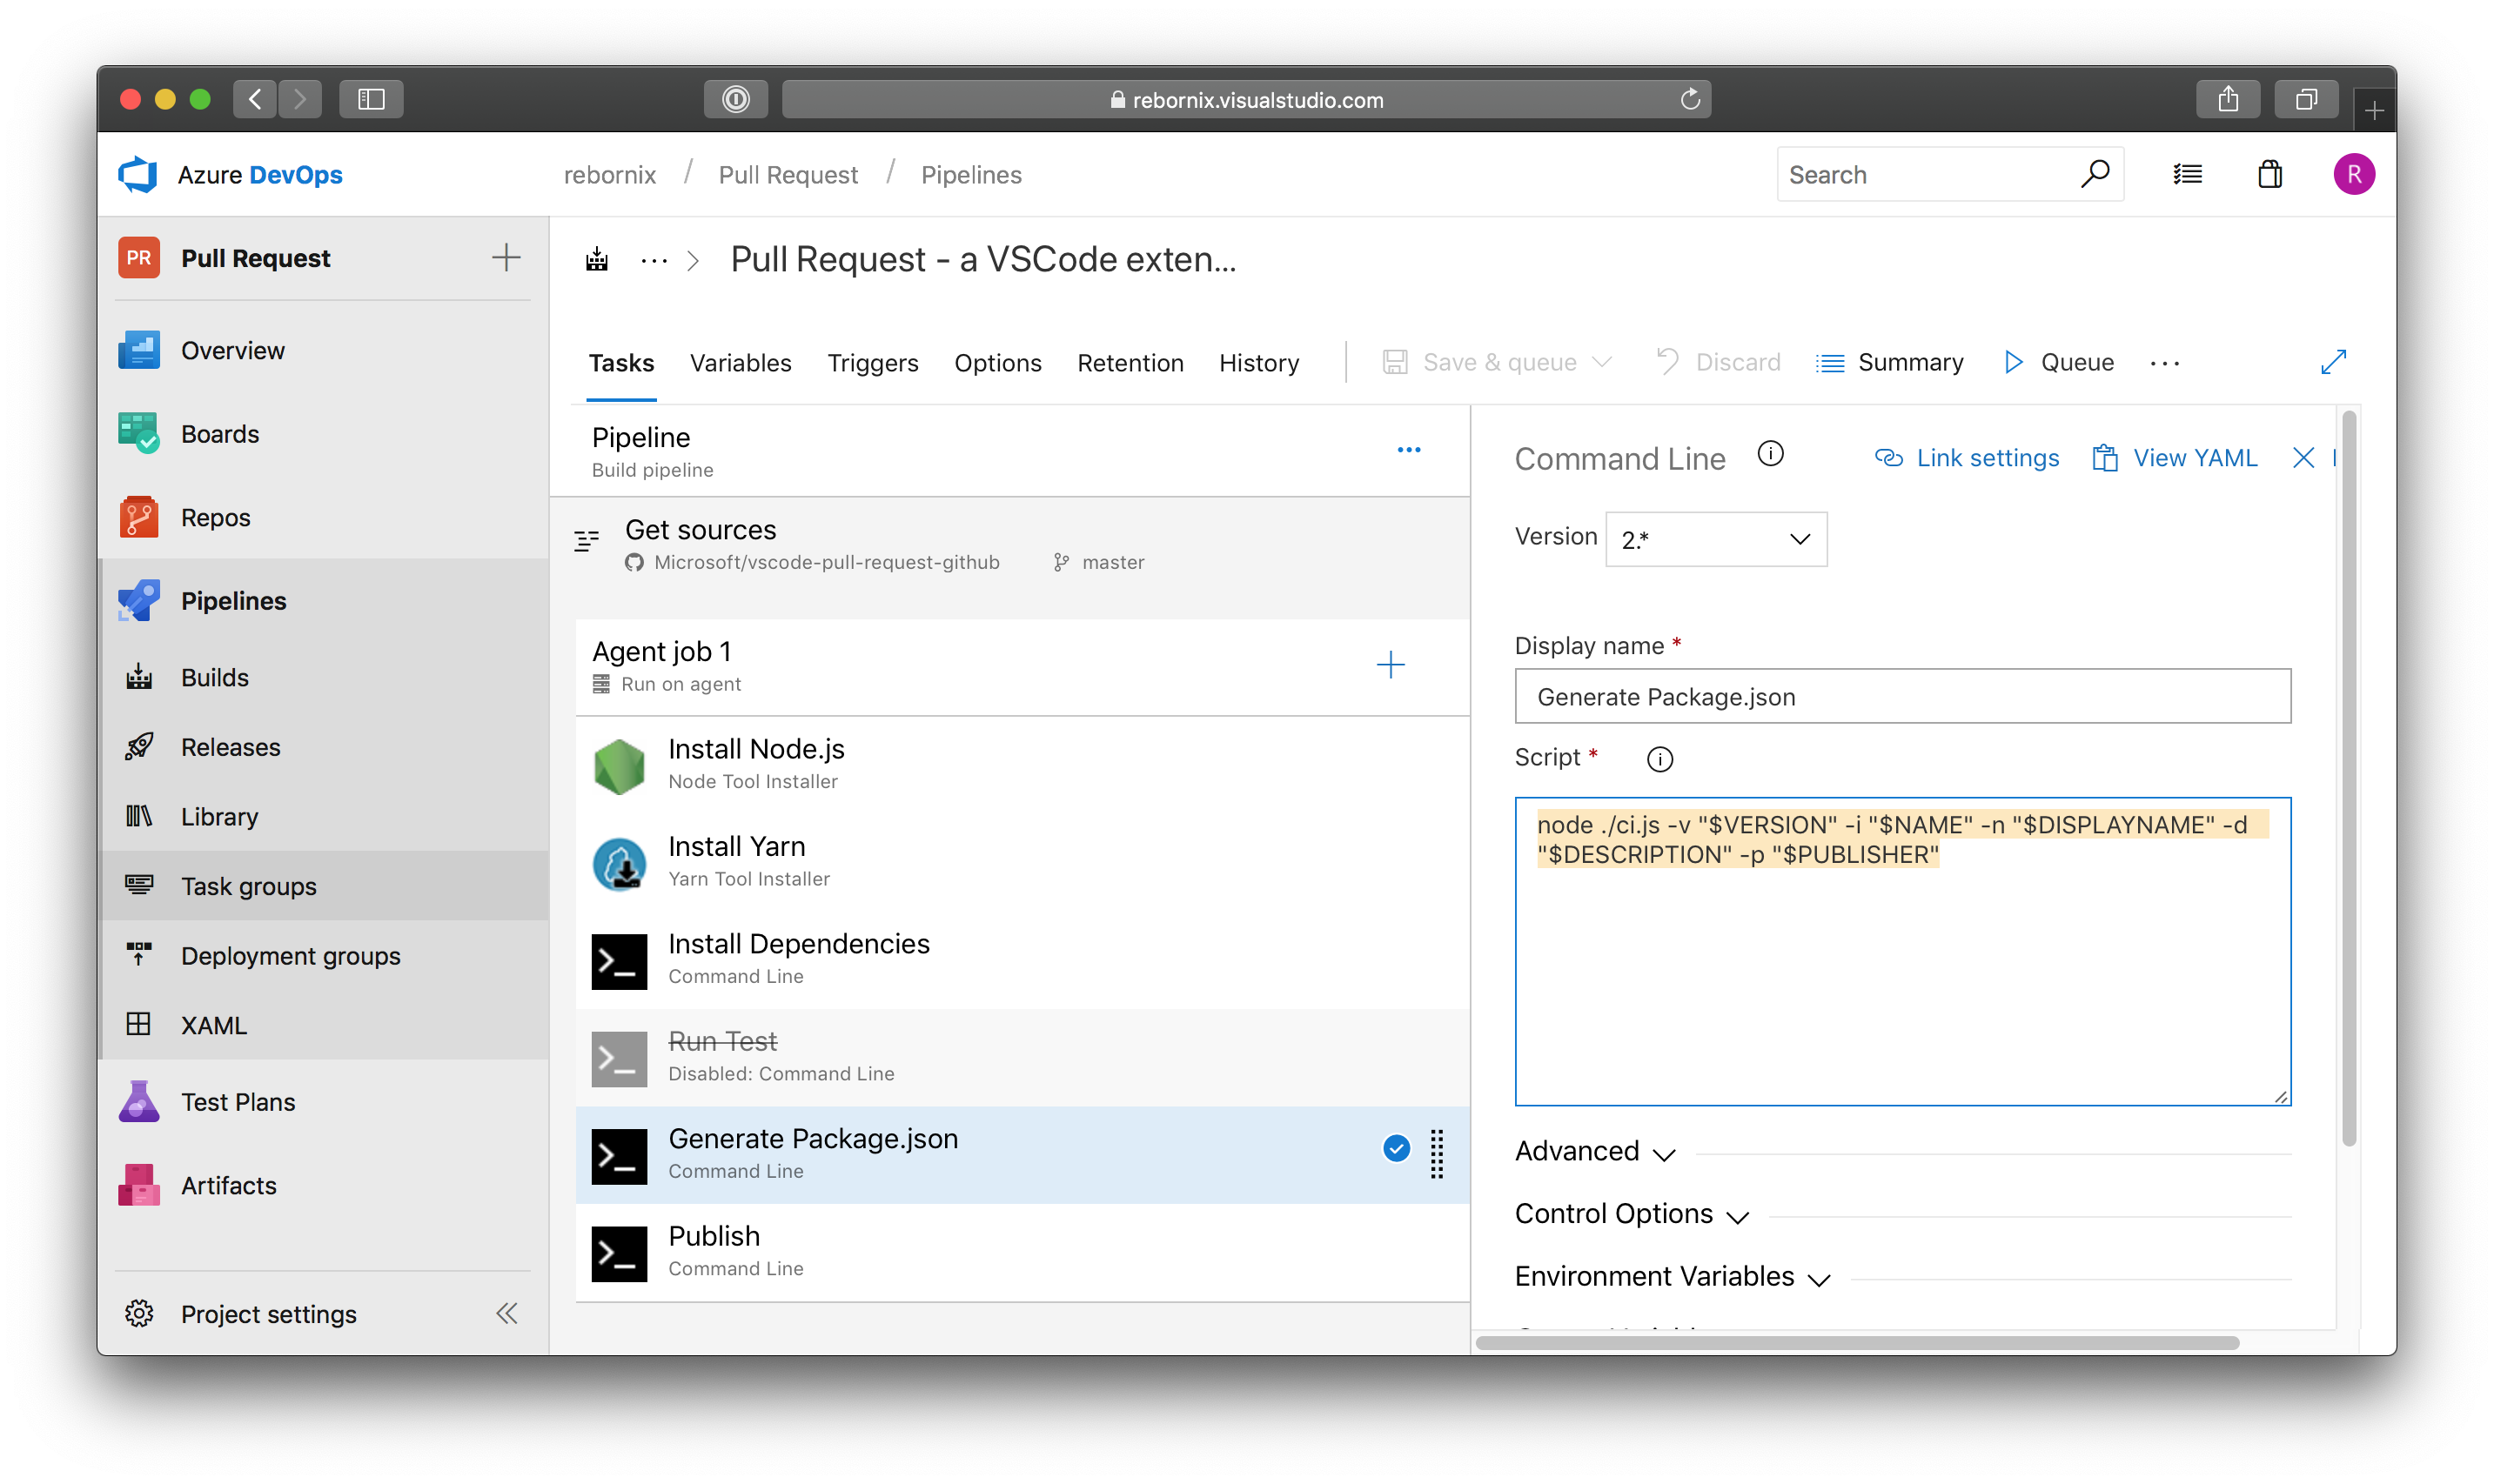This screenshot has width=2494, height=1484.
Task: Expand the Control Options section
Action: click(x=1632, y=1214)
